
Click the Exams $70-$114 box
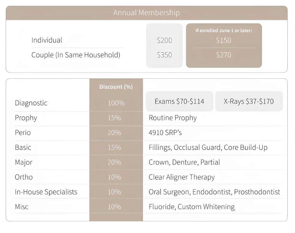coord(179,101)
